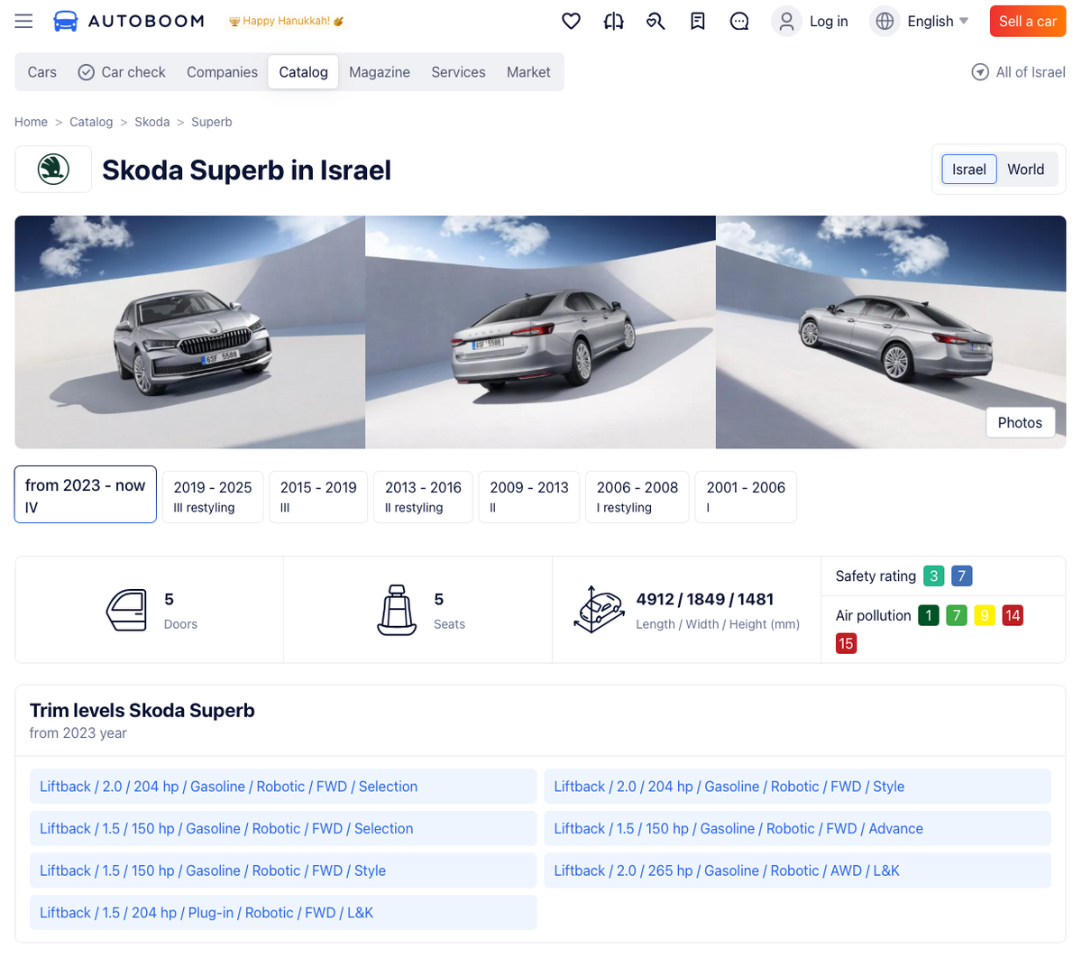Expand the English language dropdown arrow
Viewport: 1082px width, 958px height.
(x=964, y=21)
